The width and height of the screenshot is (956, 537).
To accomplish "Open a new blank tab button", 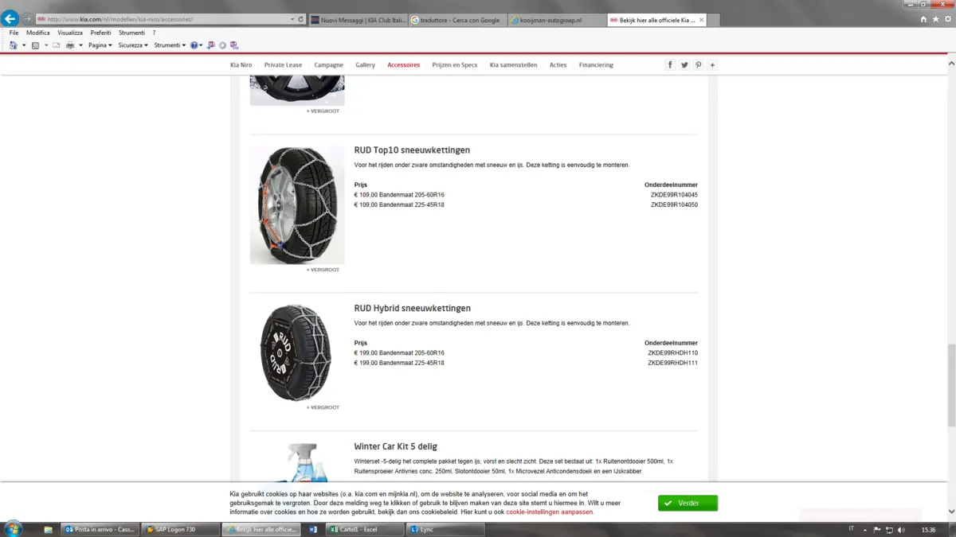I will (x=715, y=20).
